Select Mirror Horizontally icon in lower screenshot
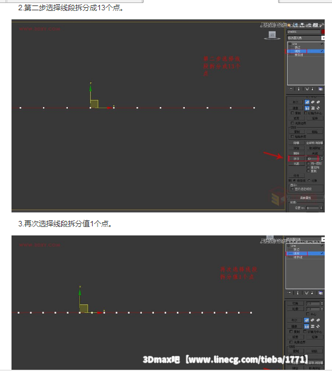 pos(307,326)
